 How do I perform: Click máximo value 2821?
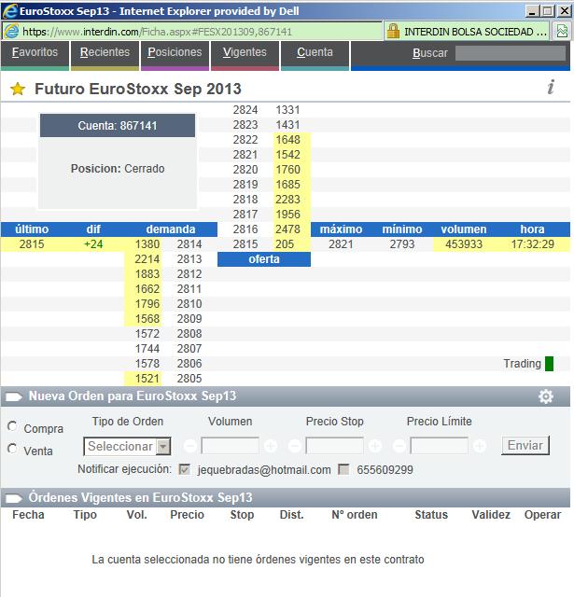coord(341,244)
